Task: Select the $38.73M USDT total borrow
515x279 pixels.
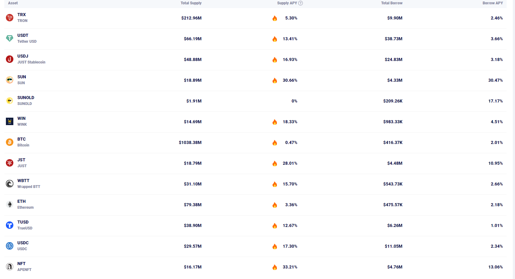Action: click(x=393, y=39)
